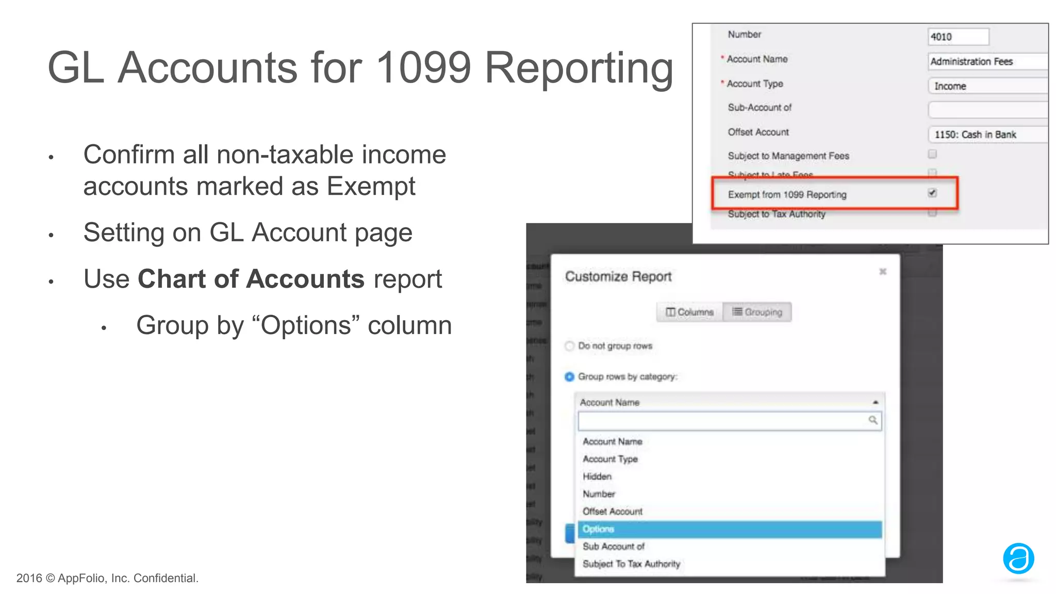Viewport: 1056px width, 594px height.
Task: Click the Number field showing 4010
Action: coord(958,37)
